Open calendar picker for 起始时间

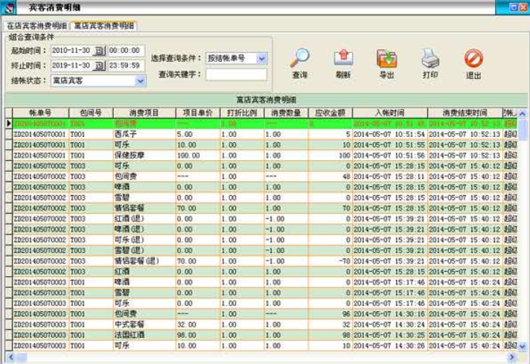pos(100,51)
